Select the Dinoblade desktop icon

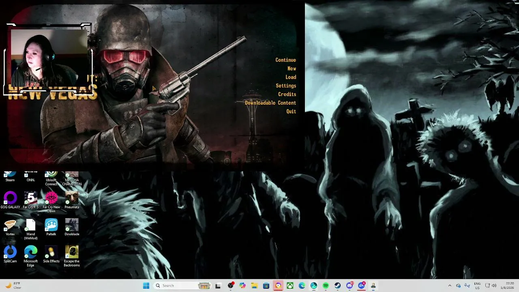72,228
